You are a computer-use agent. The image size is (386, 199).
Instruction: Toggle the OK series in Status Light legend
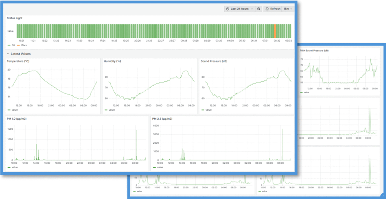11,45
